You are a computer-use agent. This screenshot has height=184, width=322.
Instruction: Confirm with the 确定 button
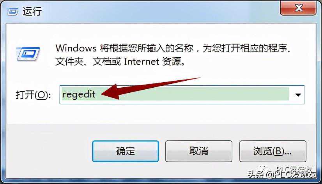126,151
